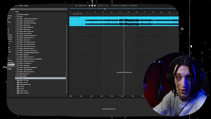Expand YOGAS - New style Drum Kit folder
Image resolution: width=211 pixels, height=119 pixels.
coord(16,21)
